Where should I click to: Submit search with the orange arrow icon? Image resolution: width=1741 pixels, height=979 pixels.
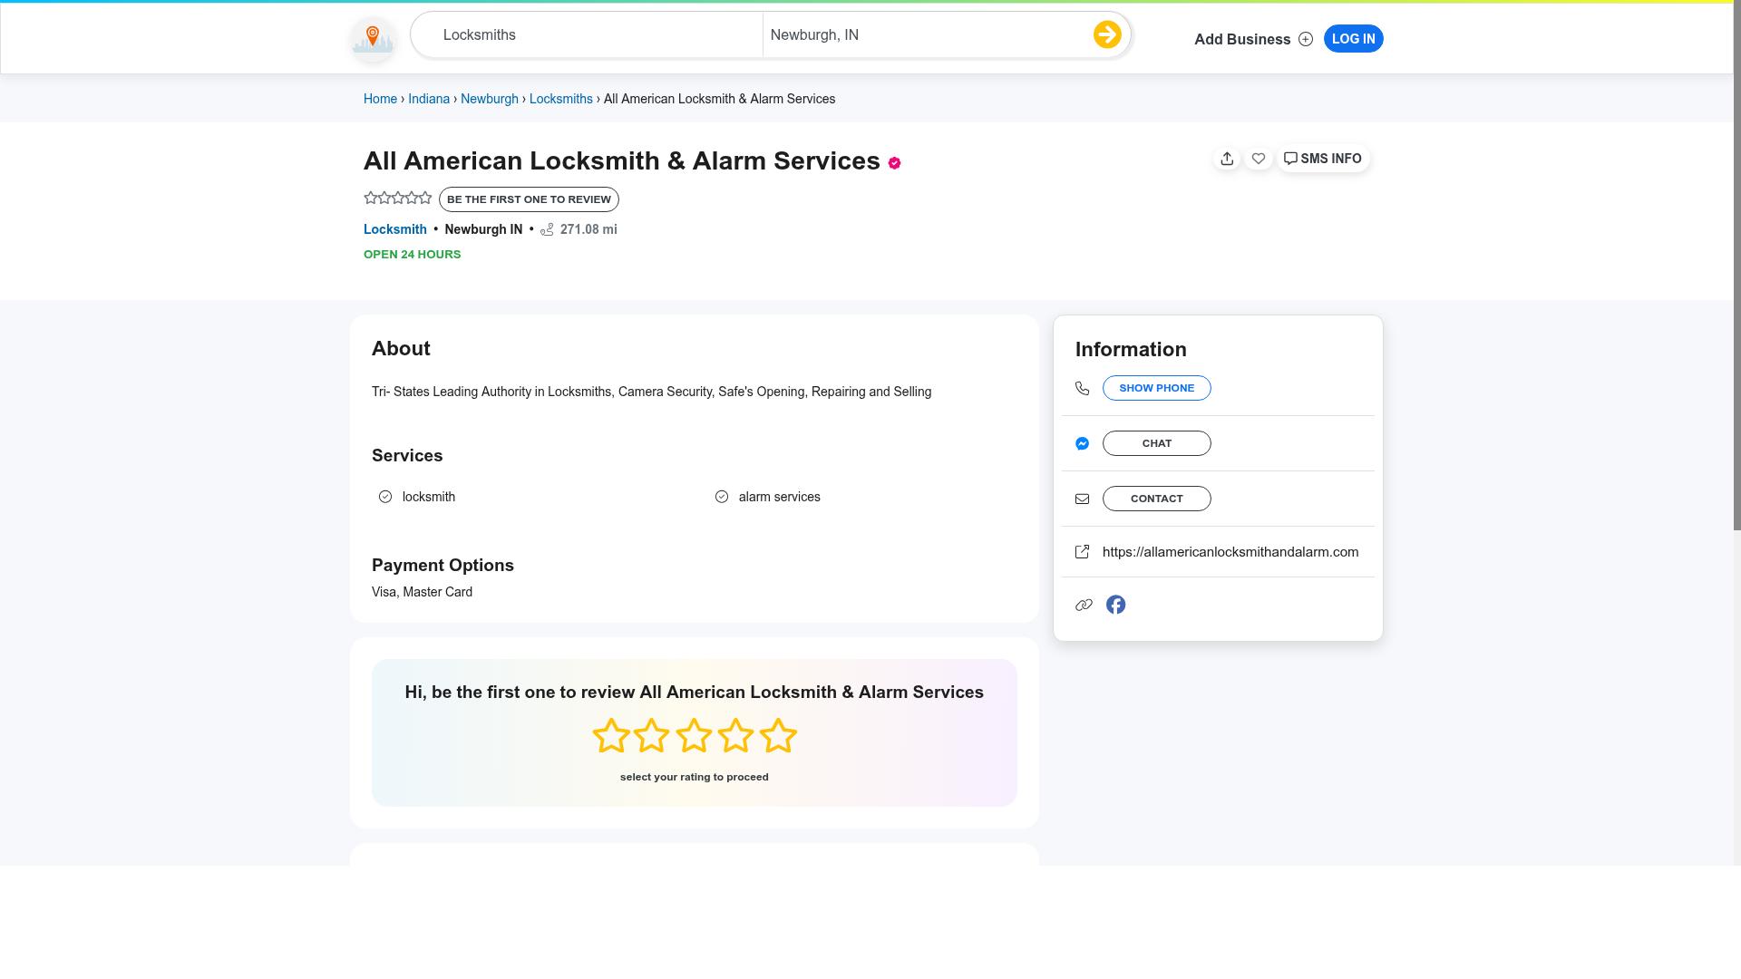(x=1106, y=34)
